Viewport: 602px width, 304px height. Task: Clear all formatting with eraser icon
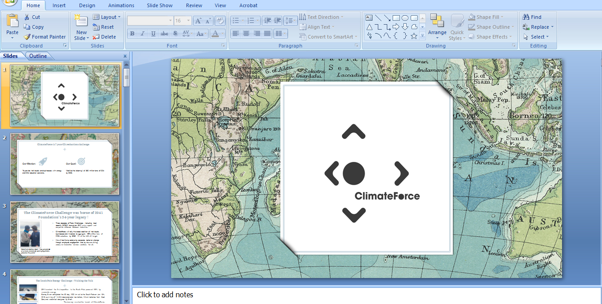[x=220, y=21]
